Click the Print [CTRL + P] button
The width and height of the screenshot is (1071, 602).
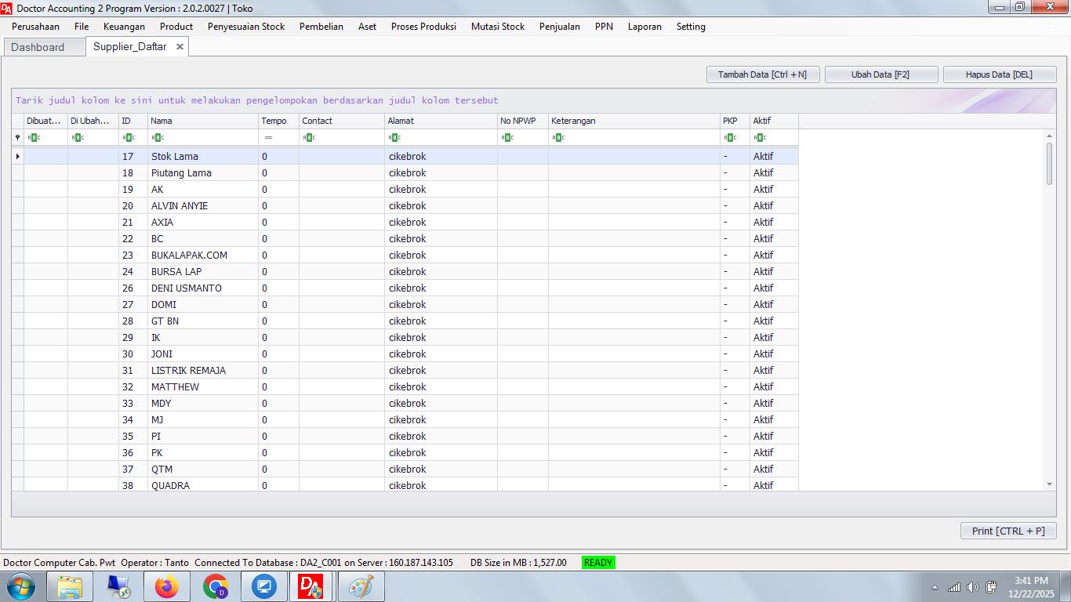tap(1007, 531)
